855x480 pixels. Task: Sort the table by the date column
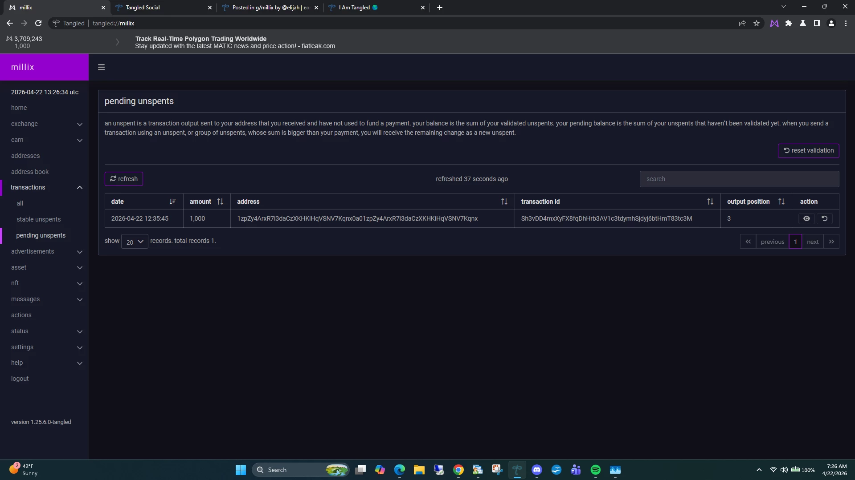click(172, 202)
